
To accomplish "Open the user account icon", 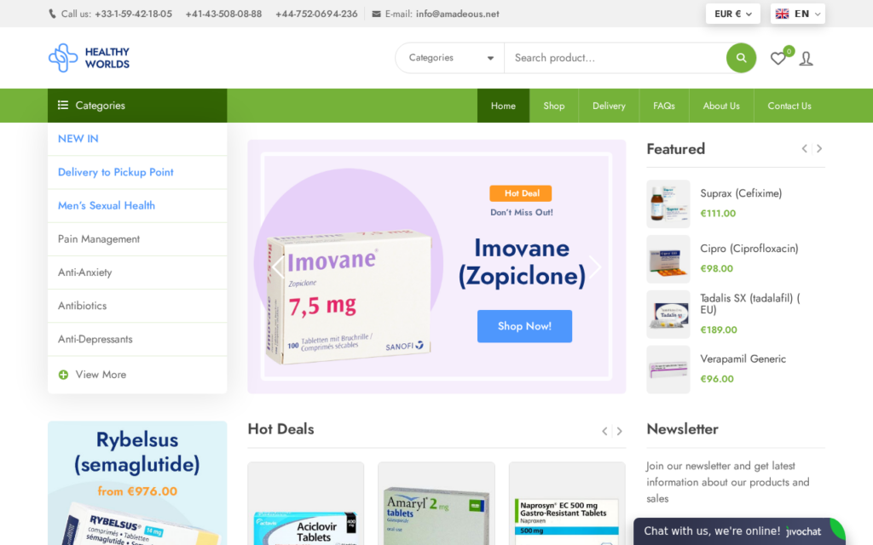I will point(806,59).
